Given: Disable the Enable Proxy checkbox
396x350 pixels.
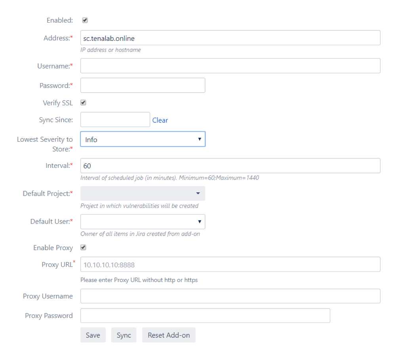Looking at the screenshot, I should (x=84, y=248).
